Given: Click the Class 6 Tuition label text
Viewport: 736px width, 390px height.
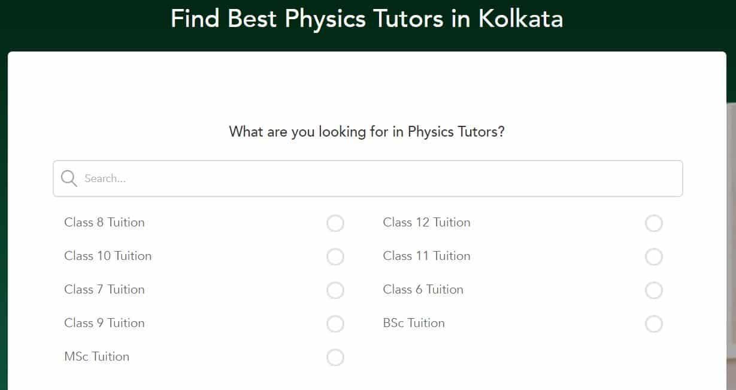Looking at the screenshot, I should pyautogui.click(x=423, y=289).
